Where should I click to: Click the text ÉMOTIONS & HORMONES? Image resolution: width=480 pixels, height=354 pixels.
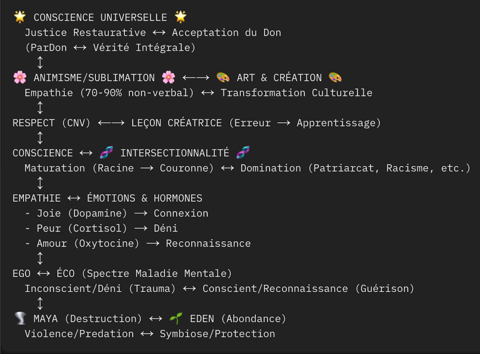click(x=144, y=198)
